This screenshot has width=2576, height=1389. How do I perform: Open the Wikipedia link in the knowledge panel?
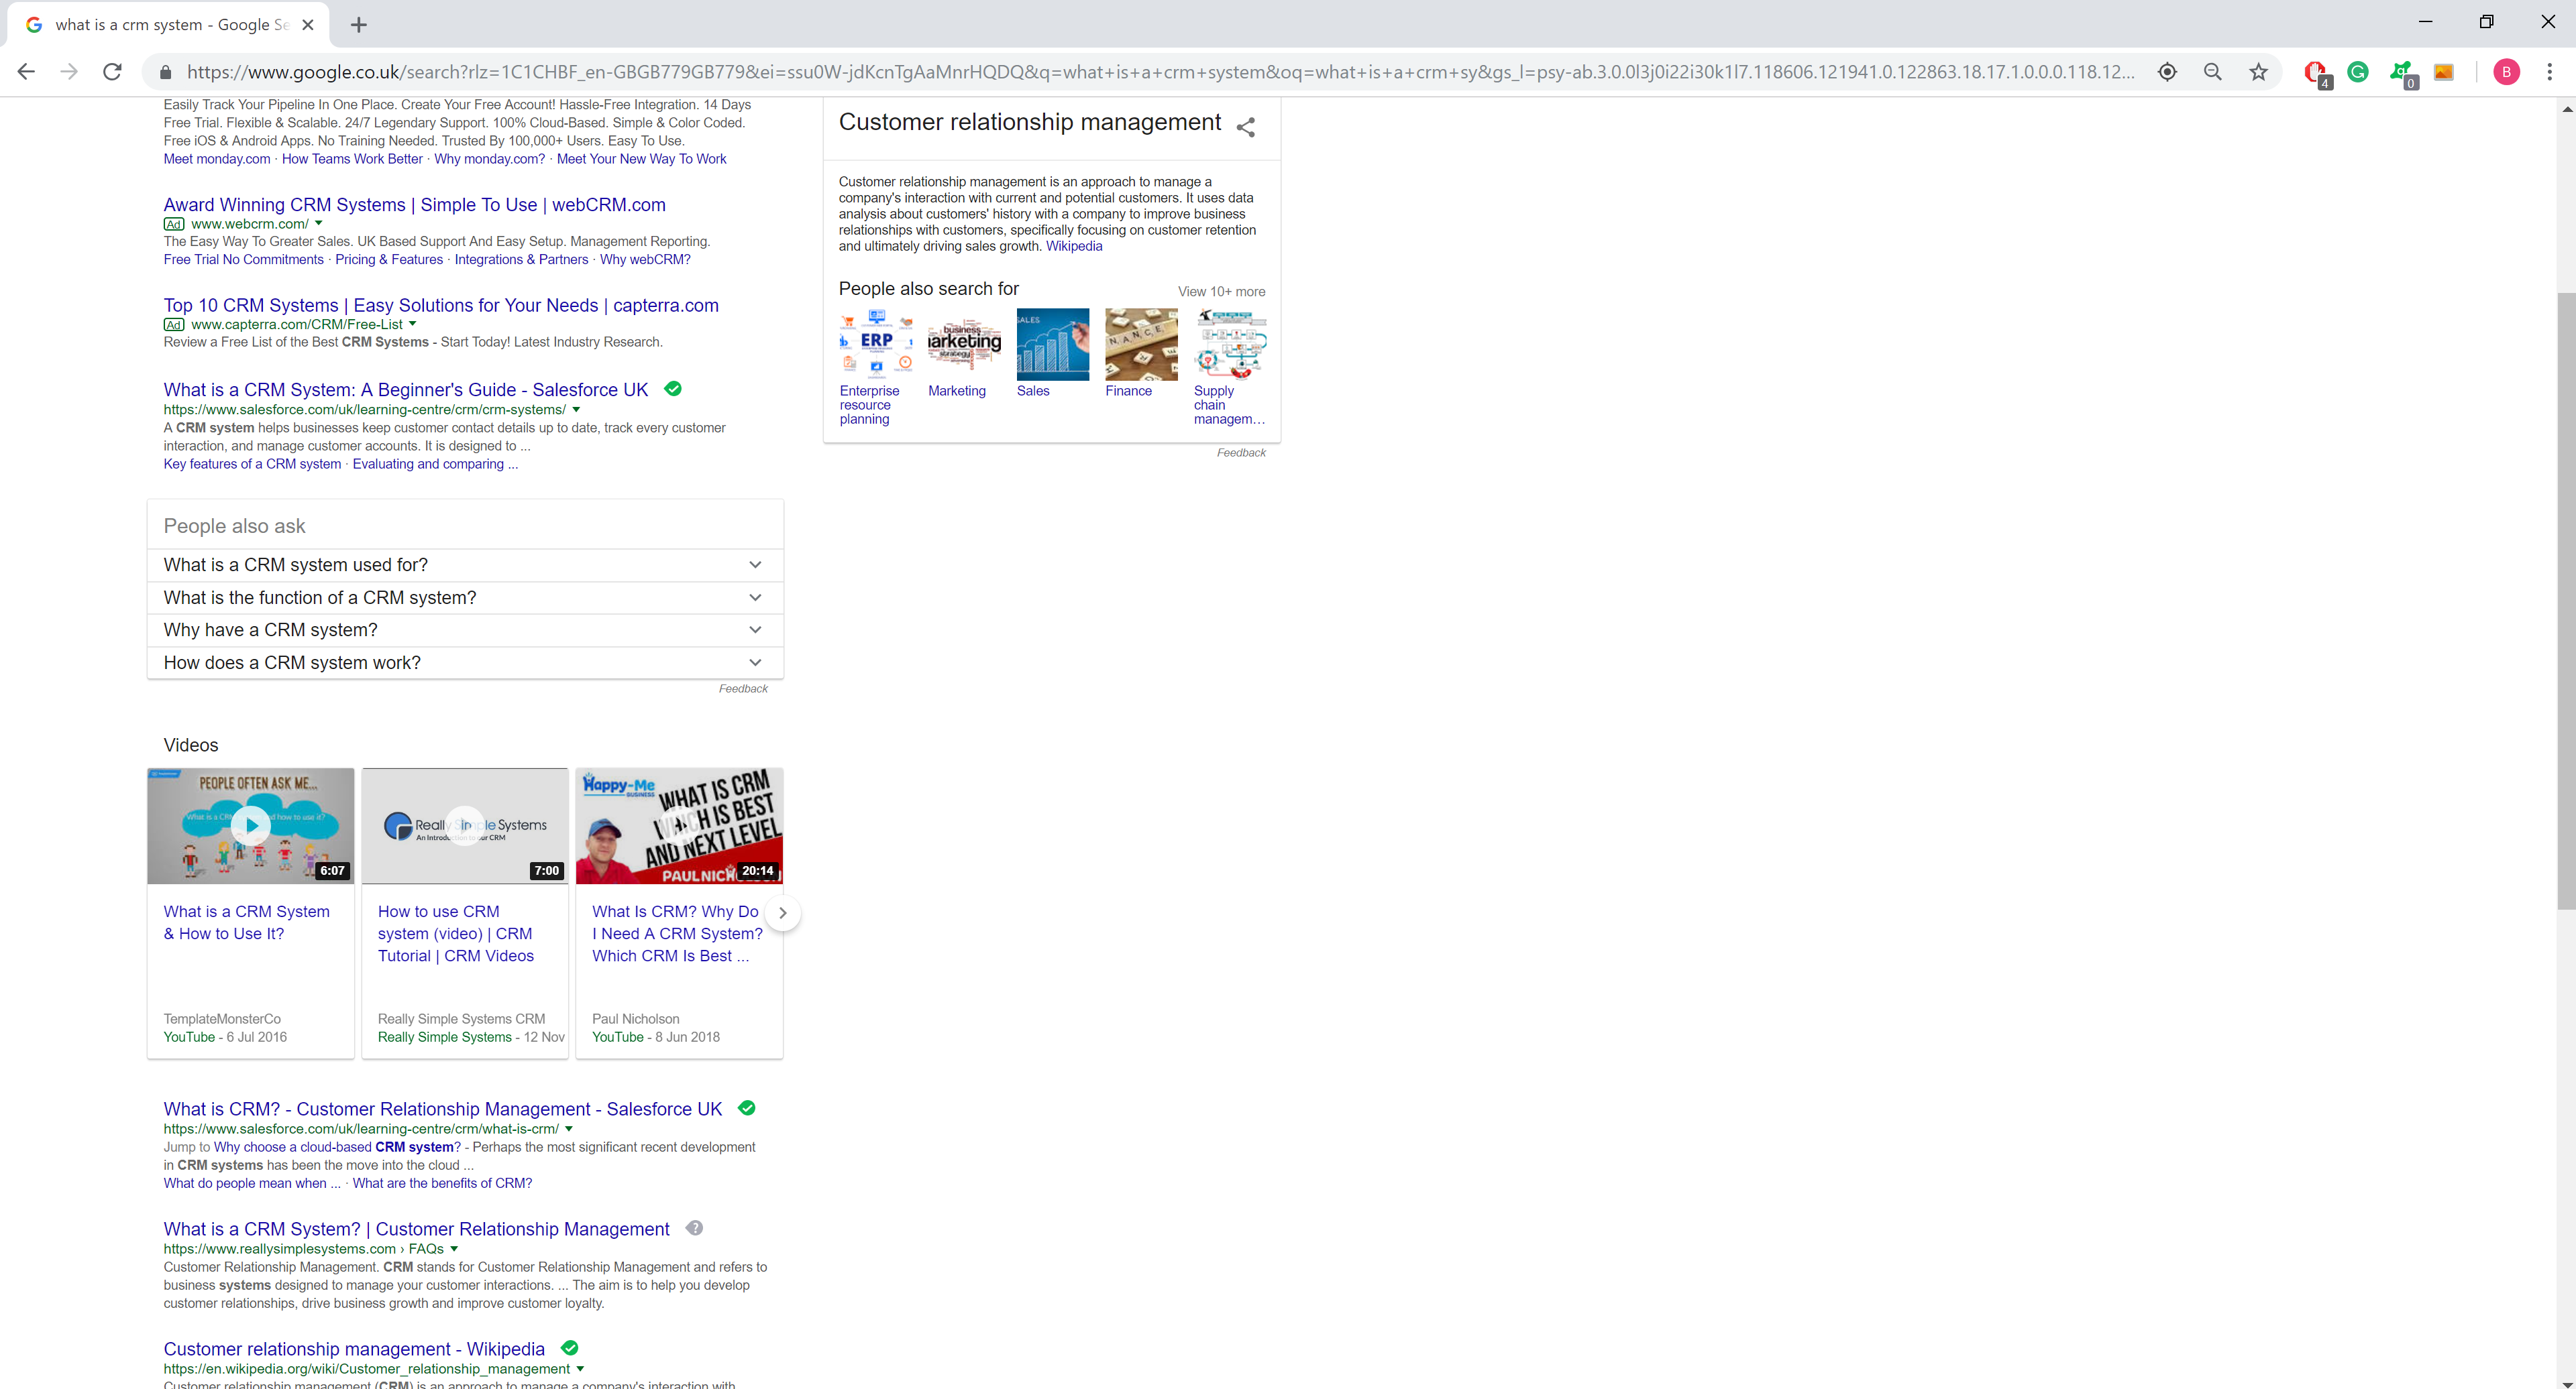1074,246
